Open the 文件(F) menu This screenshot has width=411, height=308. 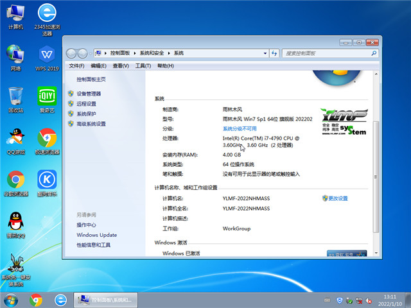[x=76, y=65]
